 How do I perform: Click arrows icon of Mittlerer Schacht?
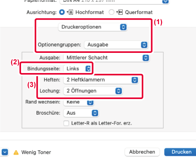(x=146, y=58)
